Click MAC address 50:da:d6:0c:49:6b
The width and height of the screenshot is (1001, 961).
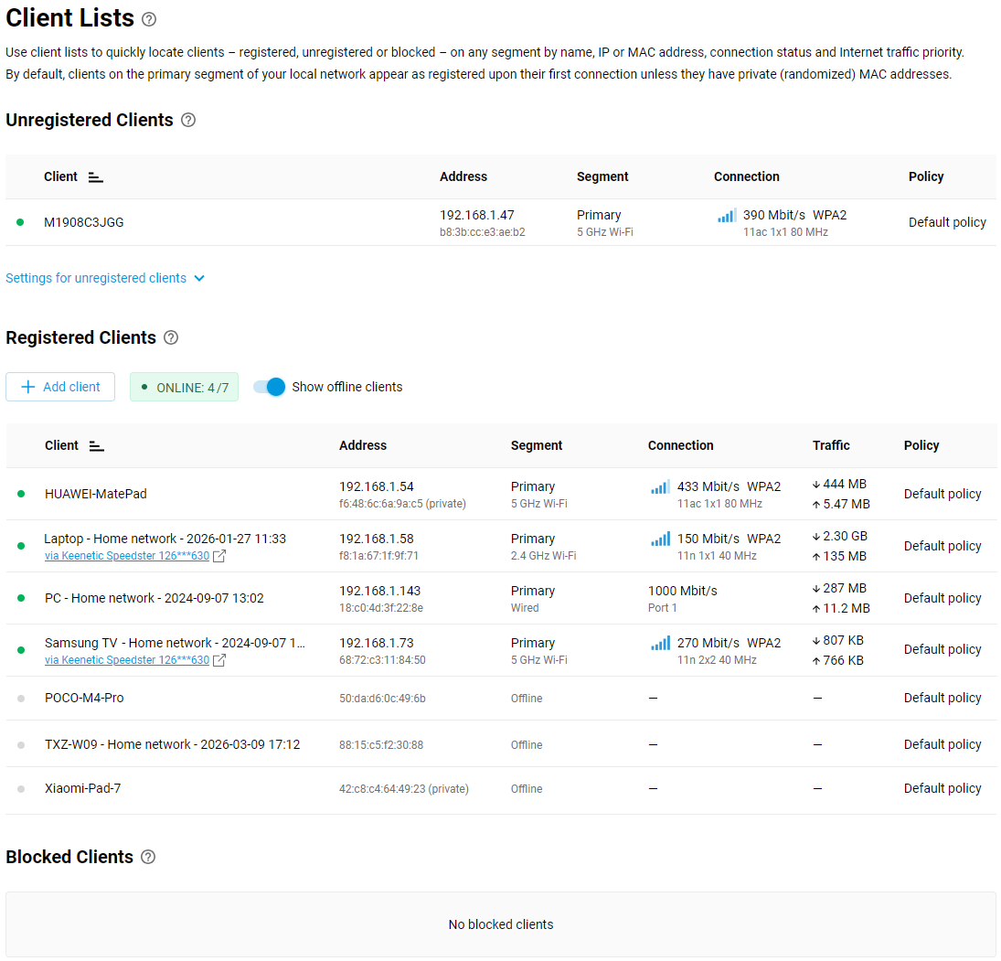click(382, 699)
